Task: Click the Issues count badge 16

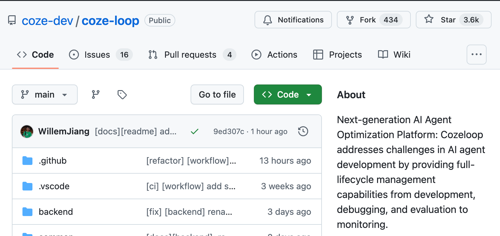Action: (x=124, y=55)
